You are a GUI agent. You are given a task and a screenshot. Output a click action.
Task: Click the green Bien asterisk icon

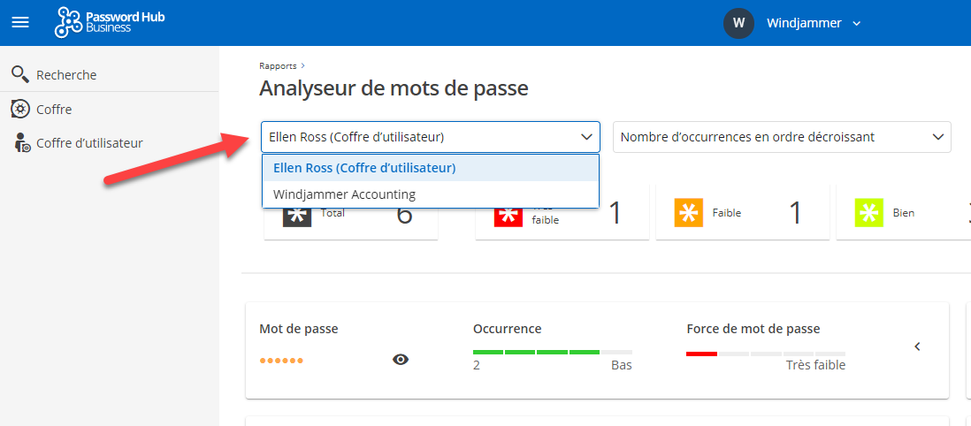(868, 213)
